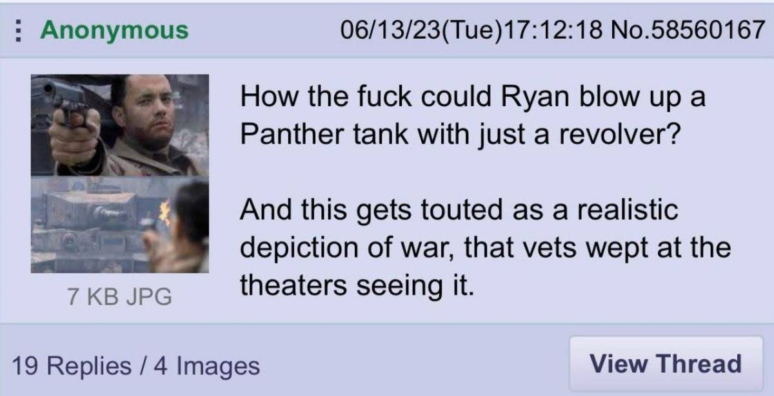Open the thread with View Thread button

tap(666, 364)
